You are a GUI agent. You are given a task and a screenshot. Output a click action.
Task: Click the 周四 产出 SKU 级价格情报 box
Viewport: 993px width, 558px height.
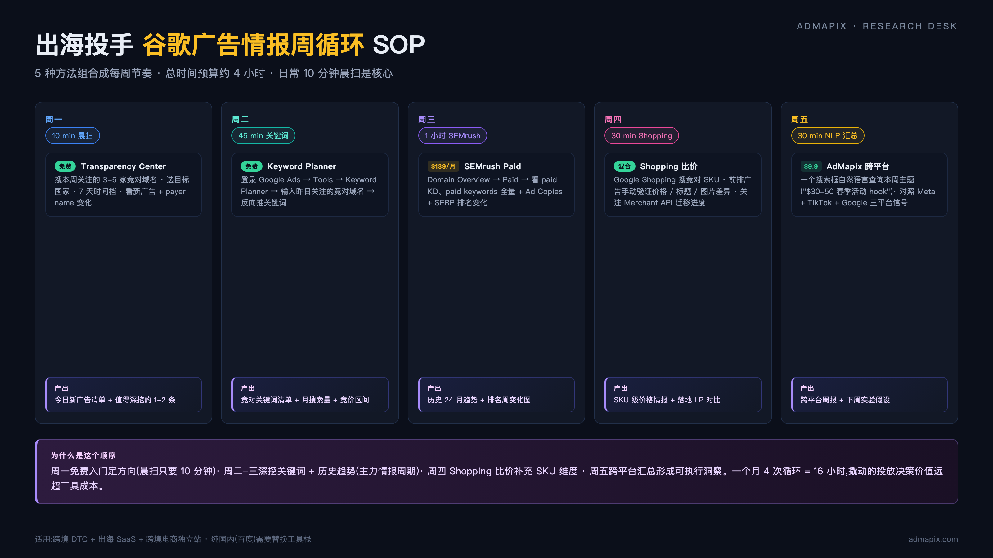click(683, 395)
